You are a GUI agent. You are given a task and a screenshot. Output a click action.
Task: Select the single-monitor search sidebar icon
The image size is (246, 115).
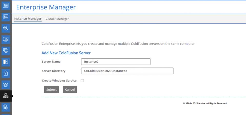pyautogui.click(x=6, y=39)
